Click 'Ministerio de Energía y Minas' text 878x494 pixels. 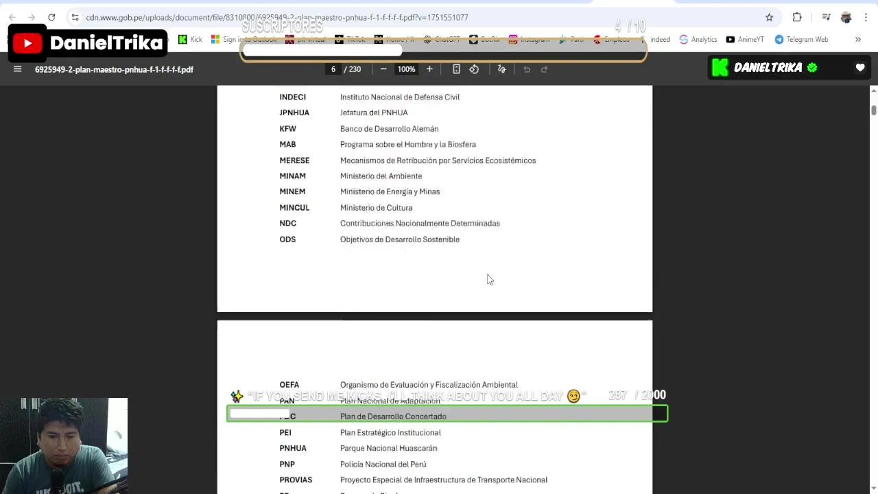coord(390,192)
